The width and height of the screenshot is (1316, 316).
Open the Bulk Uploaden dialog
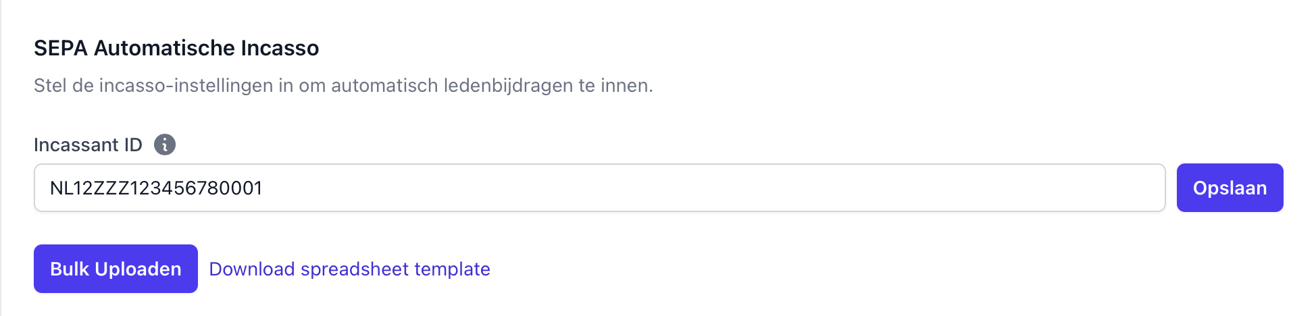(116, 269)
